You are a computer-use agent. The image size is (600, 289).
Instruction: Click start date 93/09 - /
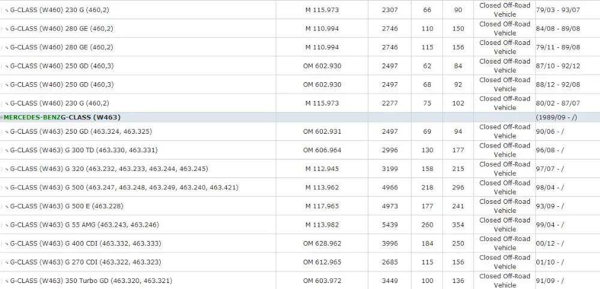point(550,206)
